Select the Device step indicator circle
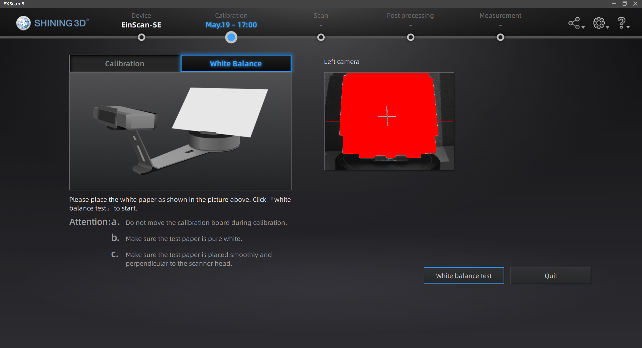642x348 pixels. [141, 37]
